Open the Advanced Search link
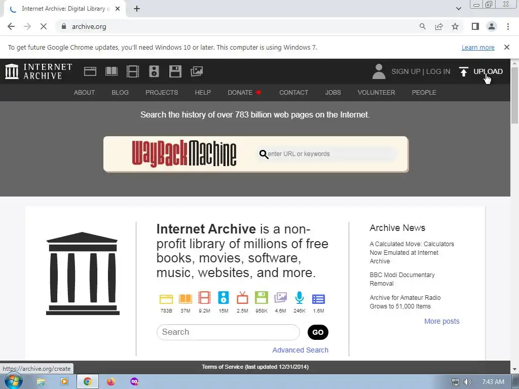Viewport: 519px width, 389px height. pyautogui.click(x=300, y=350)
